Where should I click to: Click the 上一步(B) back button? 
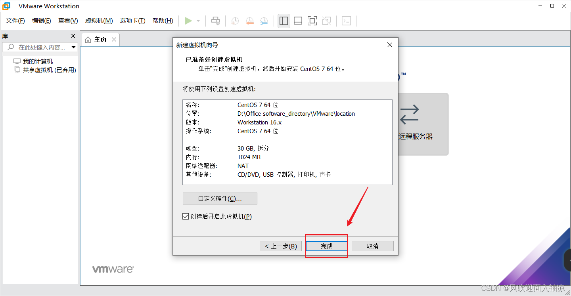281,246
